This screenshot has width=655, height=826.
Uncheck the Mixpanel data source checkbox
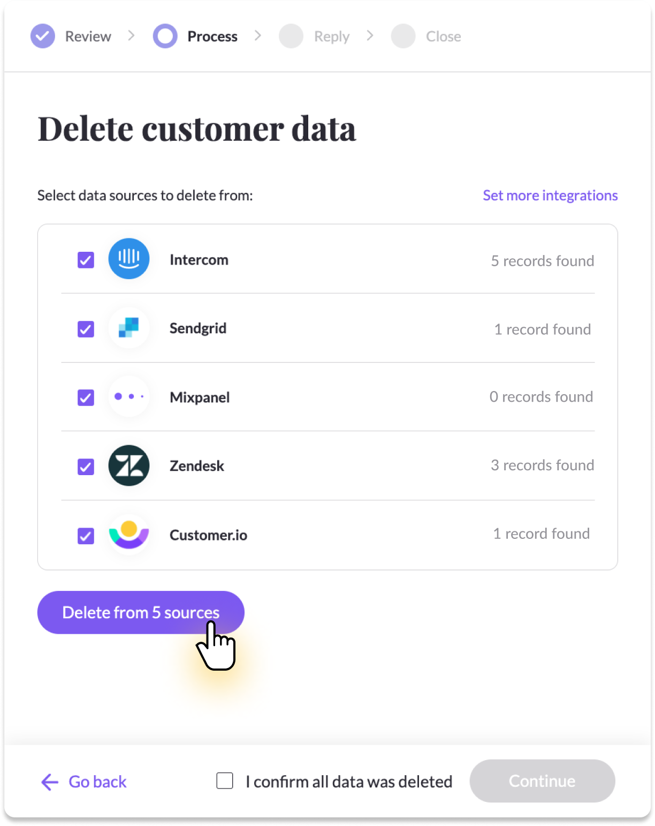86,397
